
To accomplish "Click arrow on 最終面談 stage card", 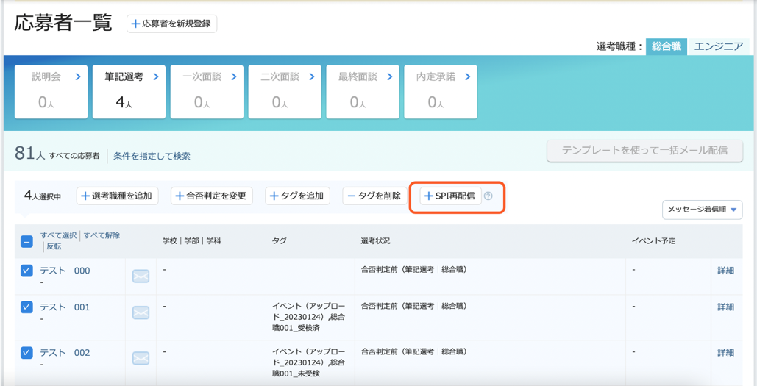I will point(389,76).
